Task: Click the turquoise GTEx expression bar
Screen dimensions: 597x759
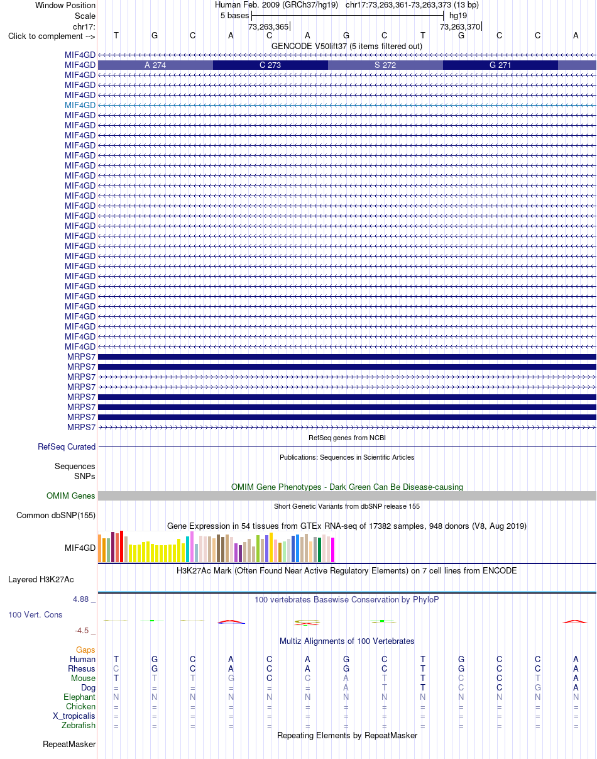Action: point(188,550)
